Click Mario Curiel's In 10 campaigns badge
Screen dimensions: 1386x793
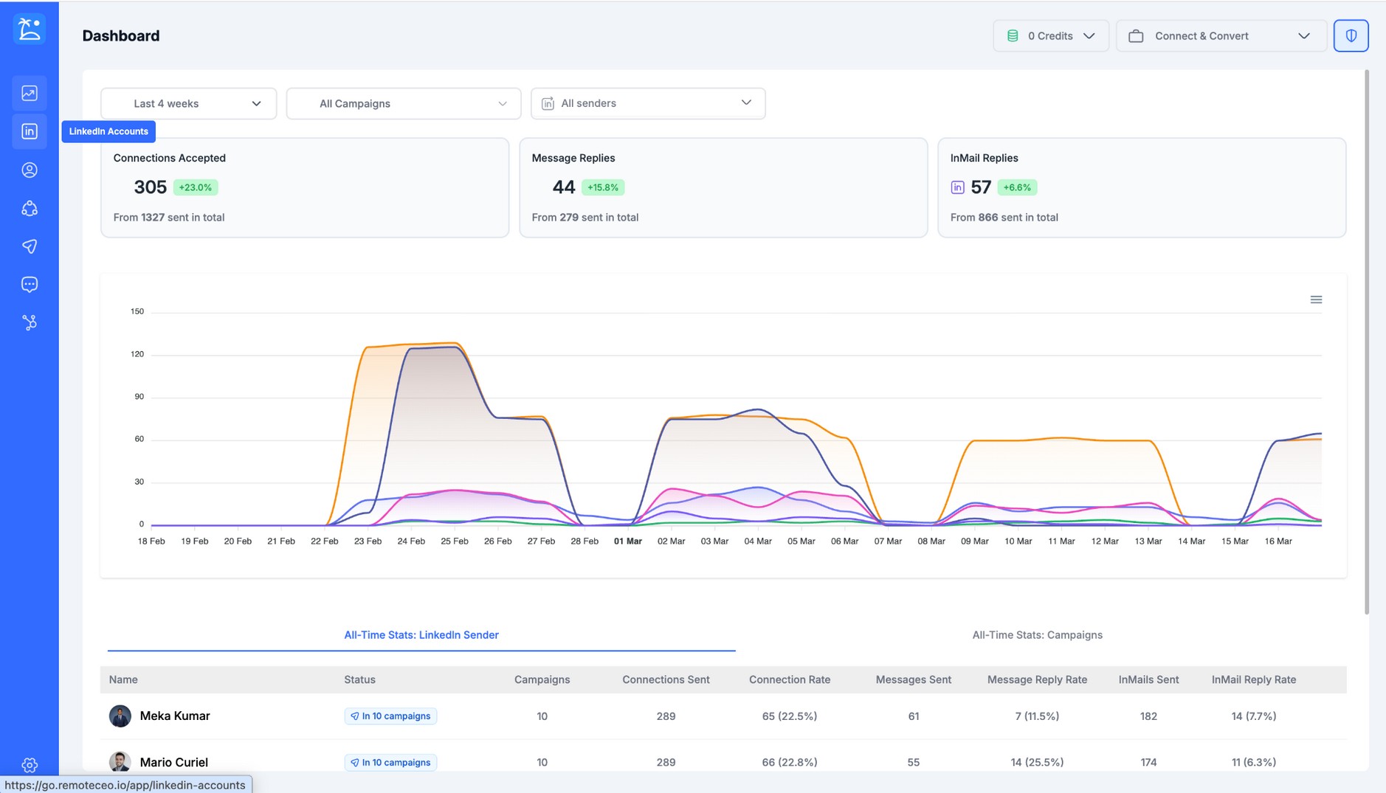(x=390, y=762)
